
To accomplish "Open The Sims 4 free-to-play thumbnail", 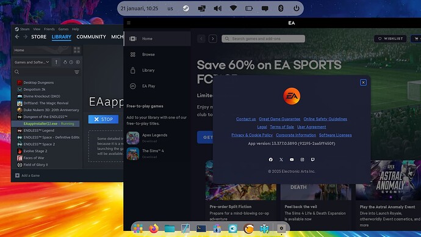I will [133, 154].
